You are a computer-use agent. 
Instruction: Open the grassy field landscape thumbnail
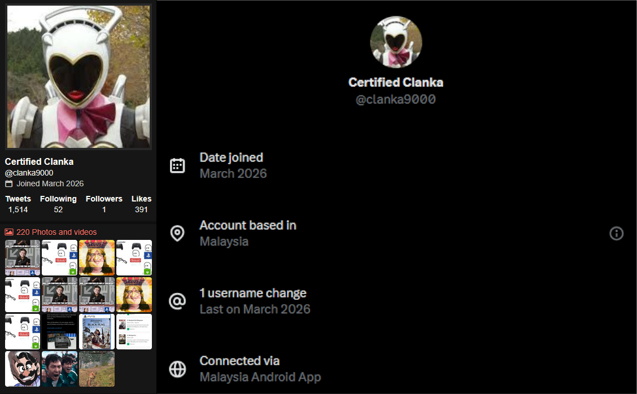(97, 369)
